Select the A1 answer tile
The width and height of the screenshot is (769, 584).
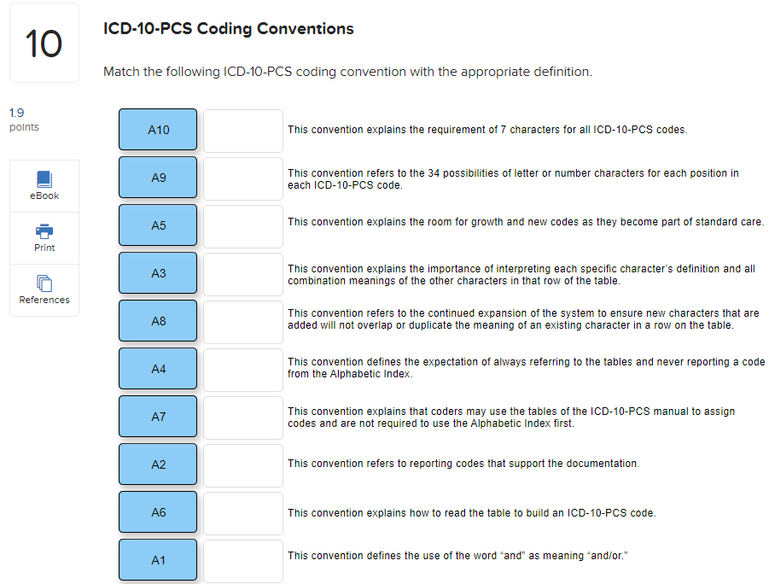coord(157,560)
